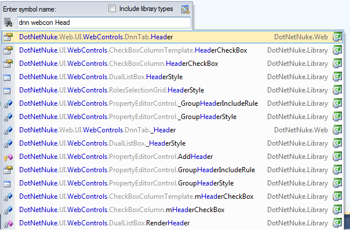350x230 pixels.
Task: Click C# icon on AddHeader row
Action: [x=337, y=157]
